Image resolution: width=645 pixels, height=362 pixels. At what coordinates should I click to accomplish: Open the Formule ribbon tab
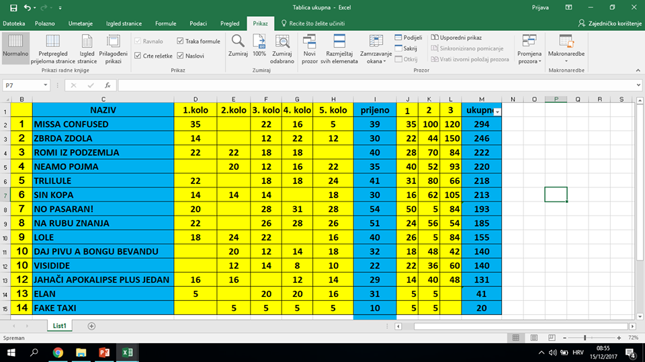click(165, 24)
